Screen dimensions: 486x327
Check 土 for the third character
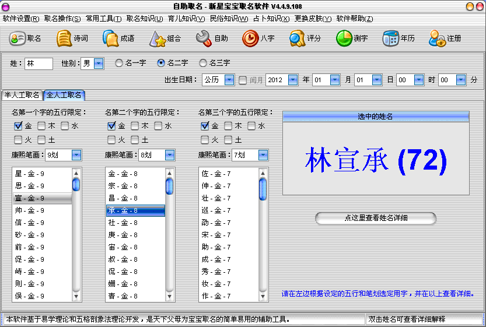pos(228,140)
